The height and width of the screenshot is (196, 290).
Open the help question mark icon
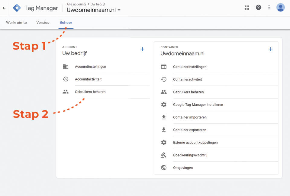pos(258,7)
